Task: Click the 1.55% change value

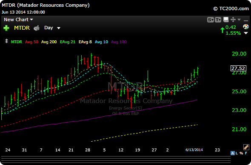Action: tap(233, 33)
